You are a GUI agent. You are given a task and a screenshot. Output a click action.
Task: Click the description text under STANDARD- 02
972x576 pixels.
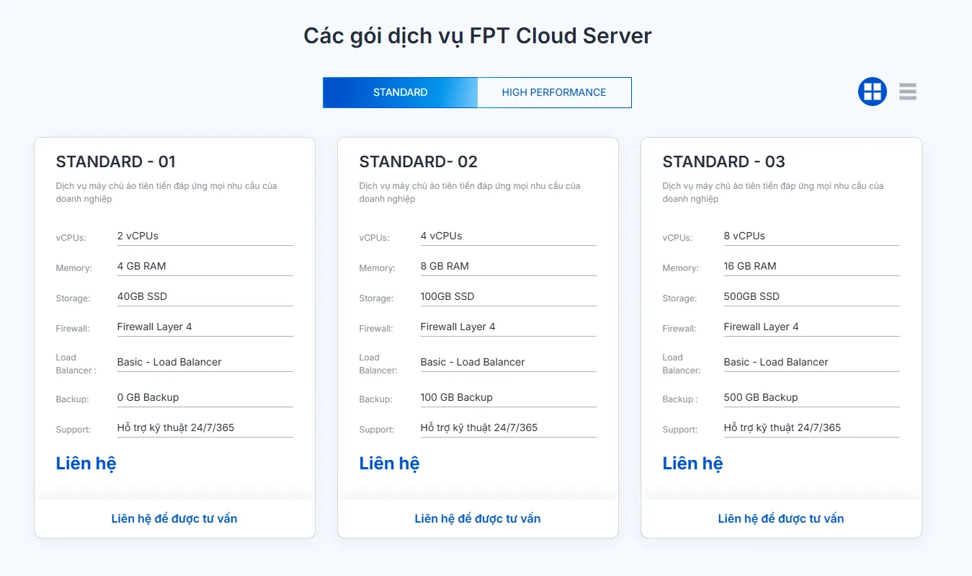tap(470, 192)
